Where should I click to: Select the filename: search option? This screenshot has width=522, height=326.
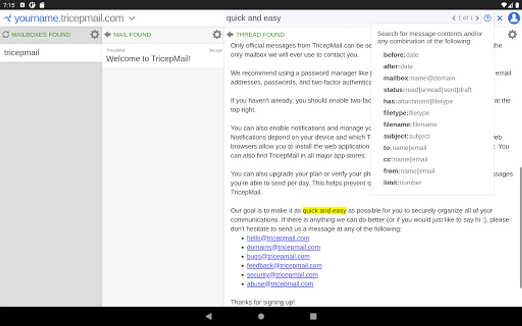410,125
